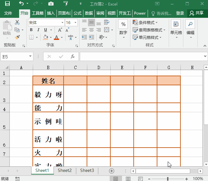The height and width of the screenshot is (181, 208).
Task: Click the Editing (编辑) group button
Action: [190, 29]
